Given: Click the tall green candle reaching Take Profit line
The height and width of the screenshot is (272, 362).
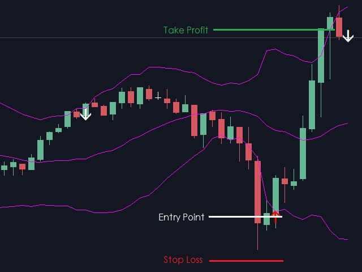Looking at the screenshot, I should (321, 56).
